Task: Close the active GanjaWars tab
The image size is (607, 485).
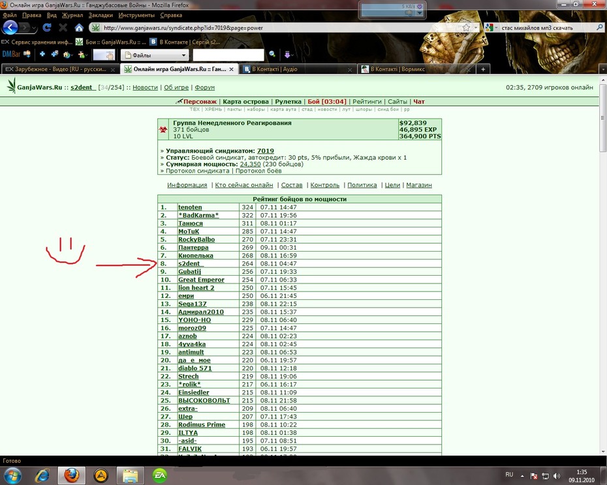Action: click(231, 69)
